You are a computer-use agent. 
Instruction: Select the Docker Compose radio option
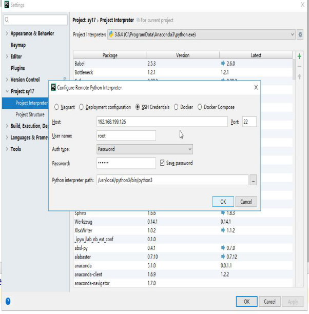pos(200,107)
